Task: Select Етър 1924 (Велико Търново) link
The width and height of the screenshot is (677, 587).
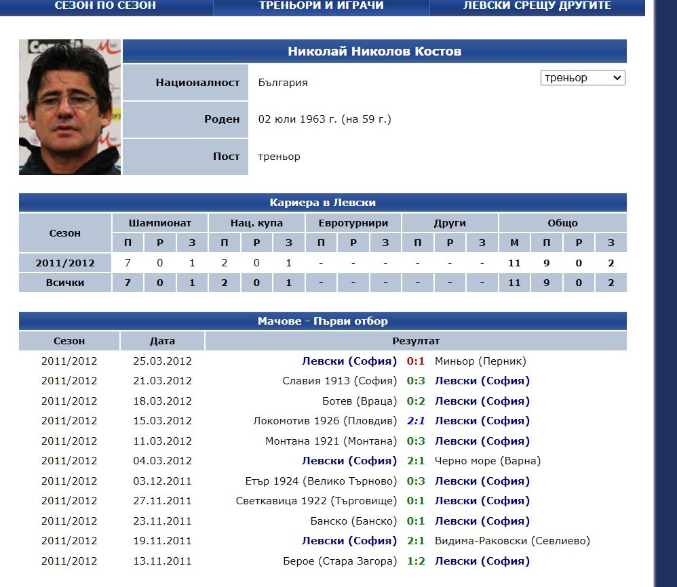Action: click(x=321, y=481)
